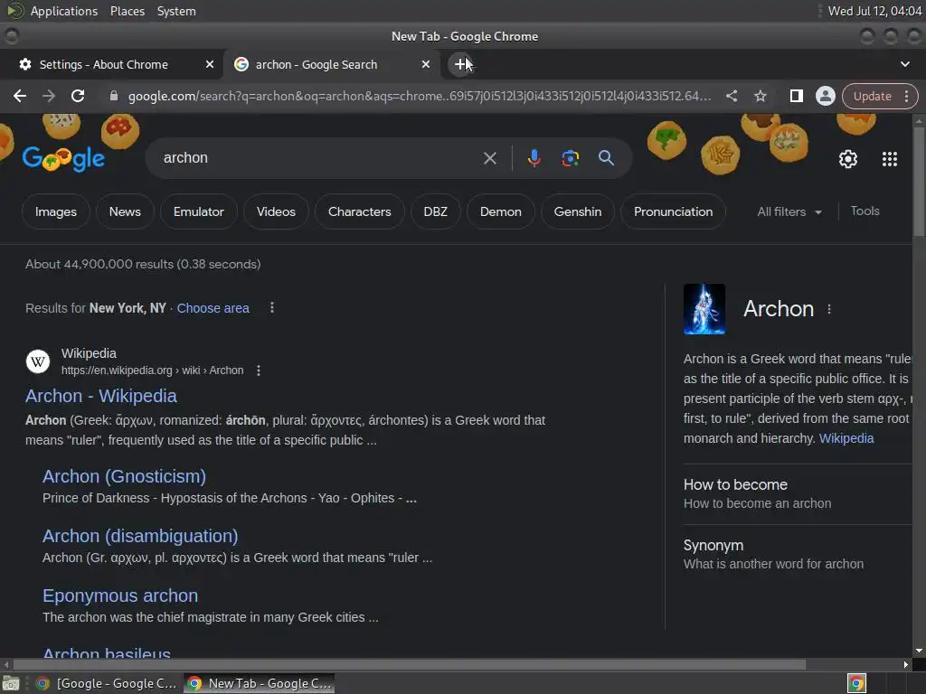The image size is (926, 694).
Task: Open a new tab with plus button
Action: tap(460, 64)
